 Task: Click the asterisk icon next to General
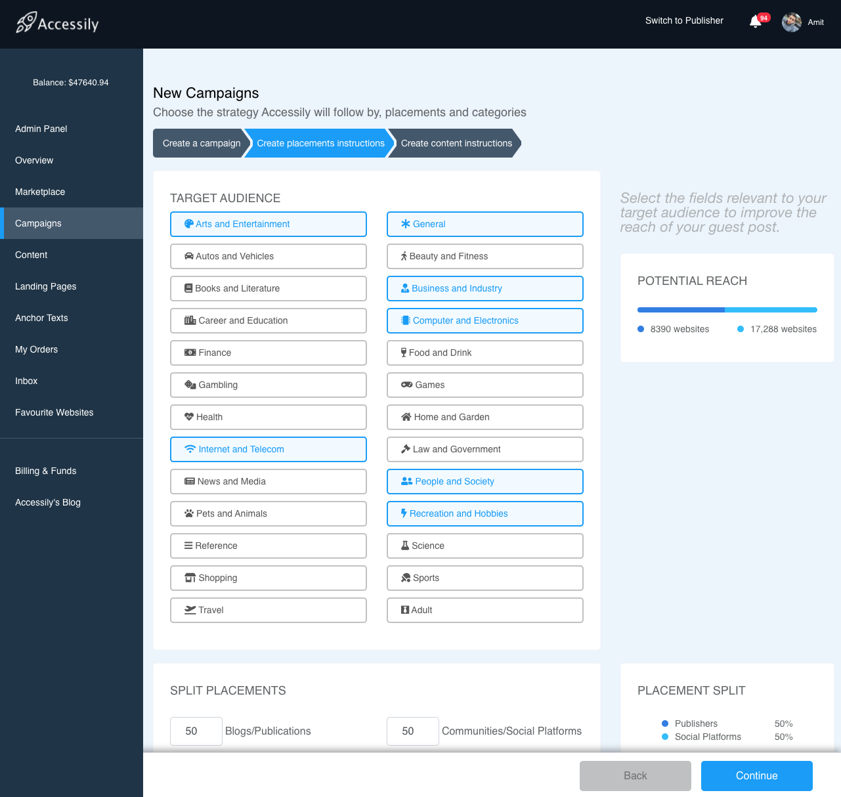[x=406, y=224]
